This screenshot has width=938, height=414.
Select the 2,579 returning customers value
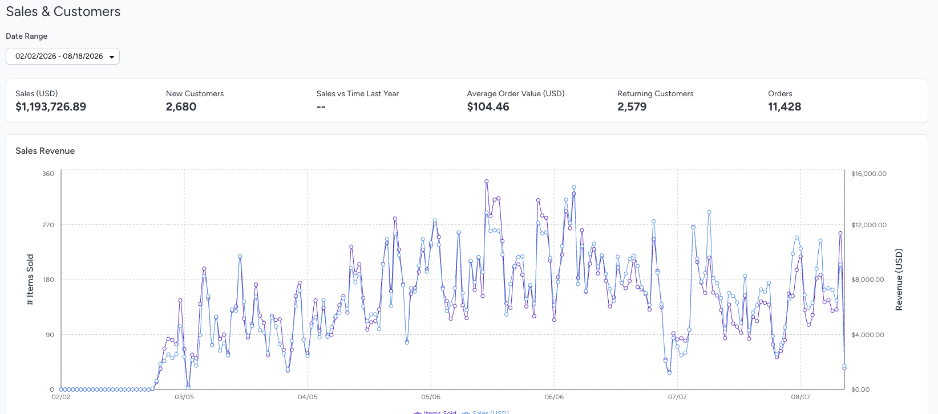(632, 106)
